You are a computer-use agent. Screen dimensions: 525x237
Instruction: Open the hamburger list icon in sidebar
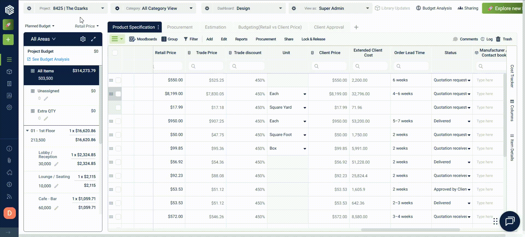pyautogui.click(x=9, y=60)
